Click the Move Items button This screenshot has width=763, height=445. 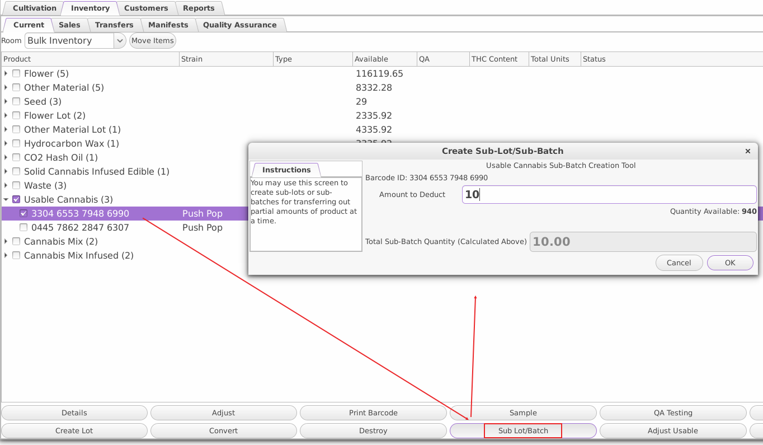click(152, 40)
